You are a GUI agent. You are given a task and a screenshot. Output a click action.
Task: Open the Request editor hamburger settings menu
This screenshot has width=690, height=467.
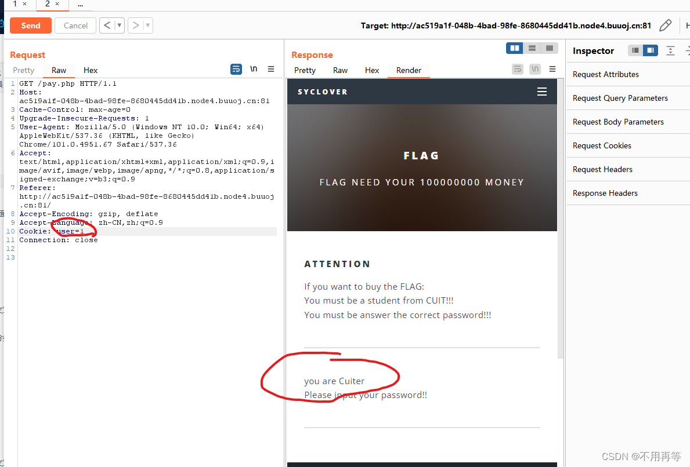tap(271, 69)
